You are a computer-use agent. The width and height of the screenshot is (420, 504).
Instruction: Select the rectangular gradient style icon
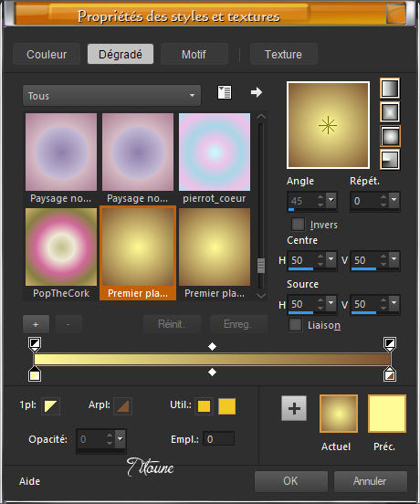click(x=390, y=112)
